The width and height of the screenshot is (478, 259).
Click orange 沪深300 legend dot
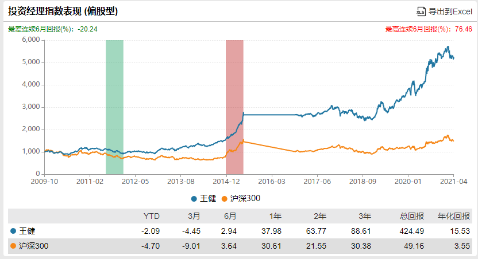point(225,199)
